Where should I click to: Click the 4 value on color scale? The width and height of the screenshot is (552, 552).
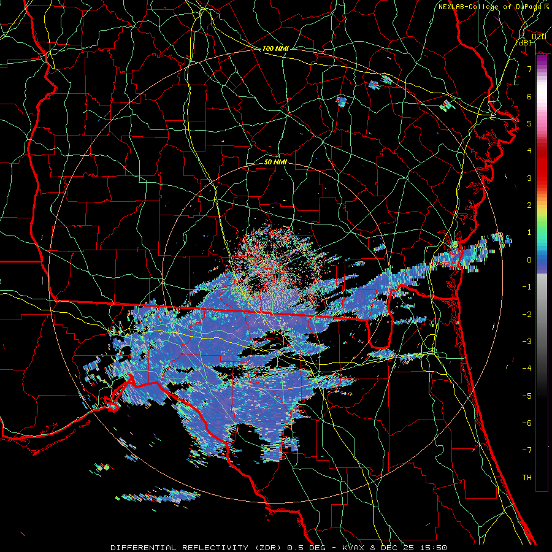pos(529,151)
